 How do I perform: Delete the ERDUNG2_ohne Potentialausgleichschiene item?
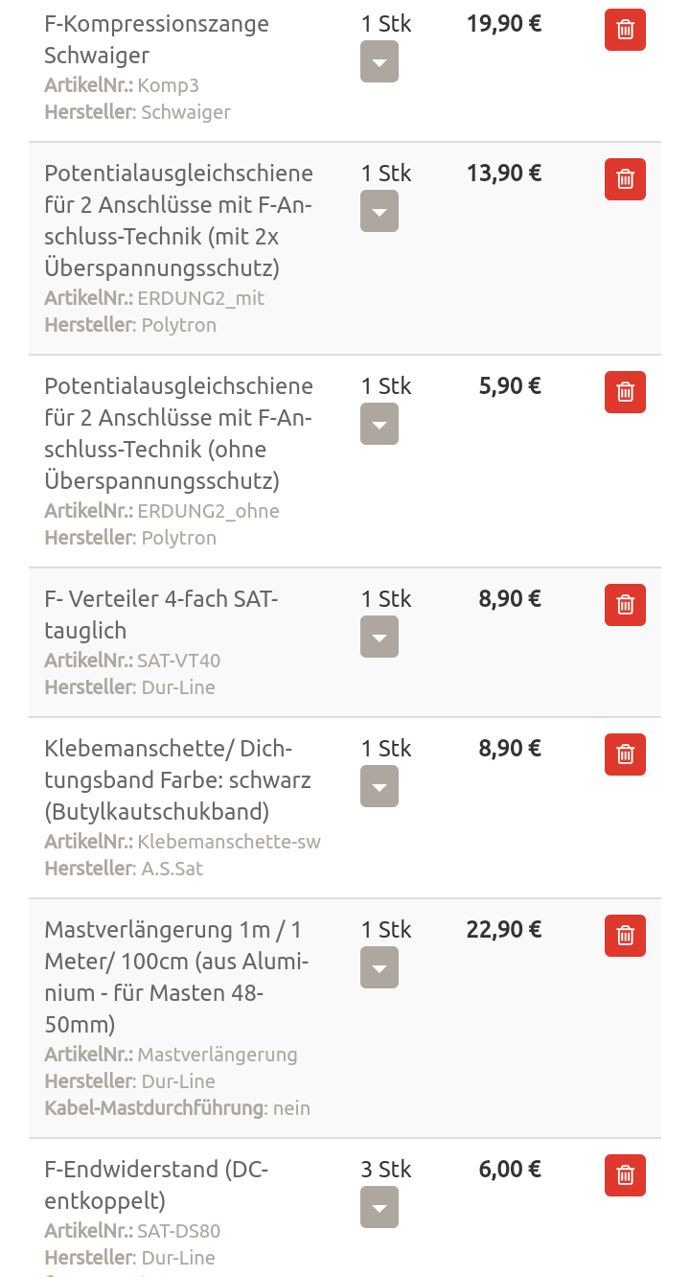click(625, 392)
